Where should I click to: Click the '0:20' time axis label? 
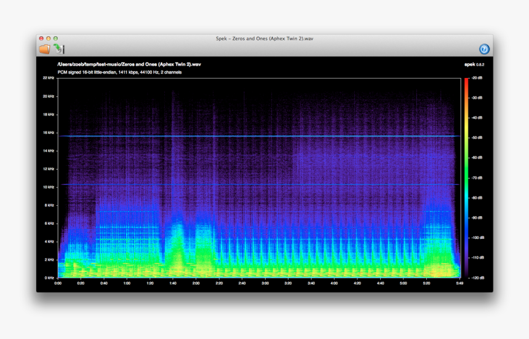(x=81, y=283)
